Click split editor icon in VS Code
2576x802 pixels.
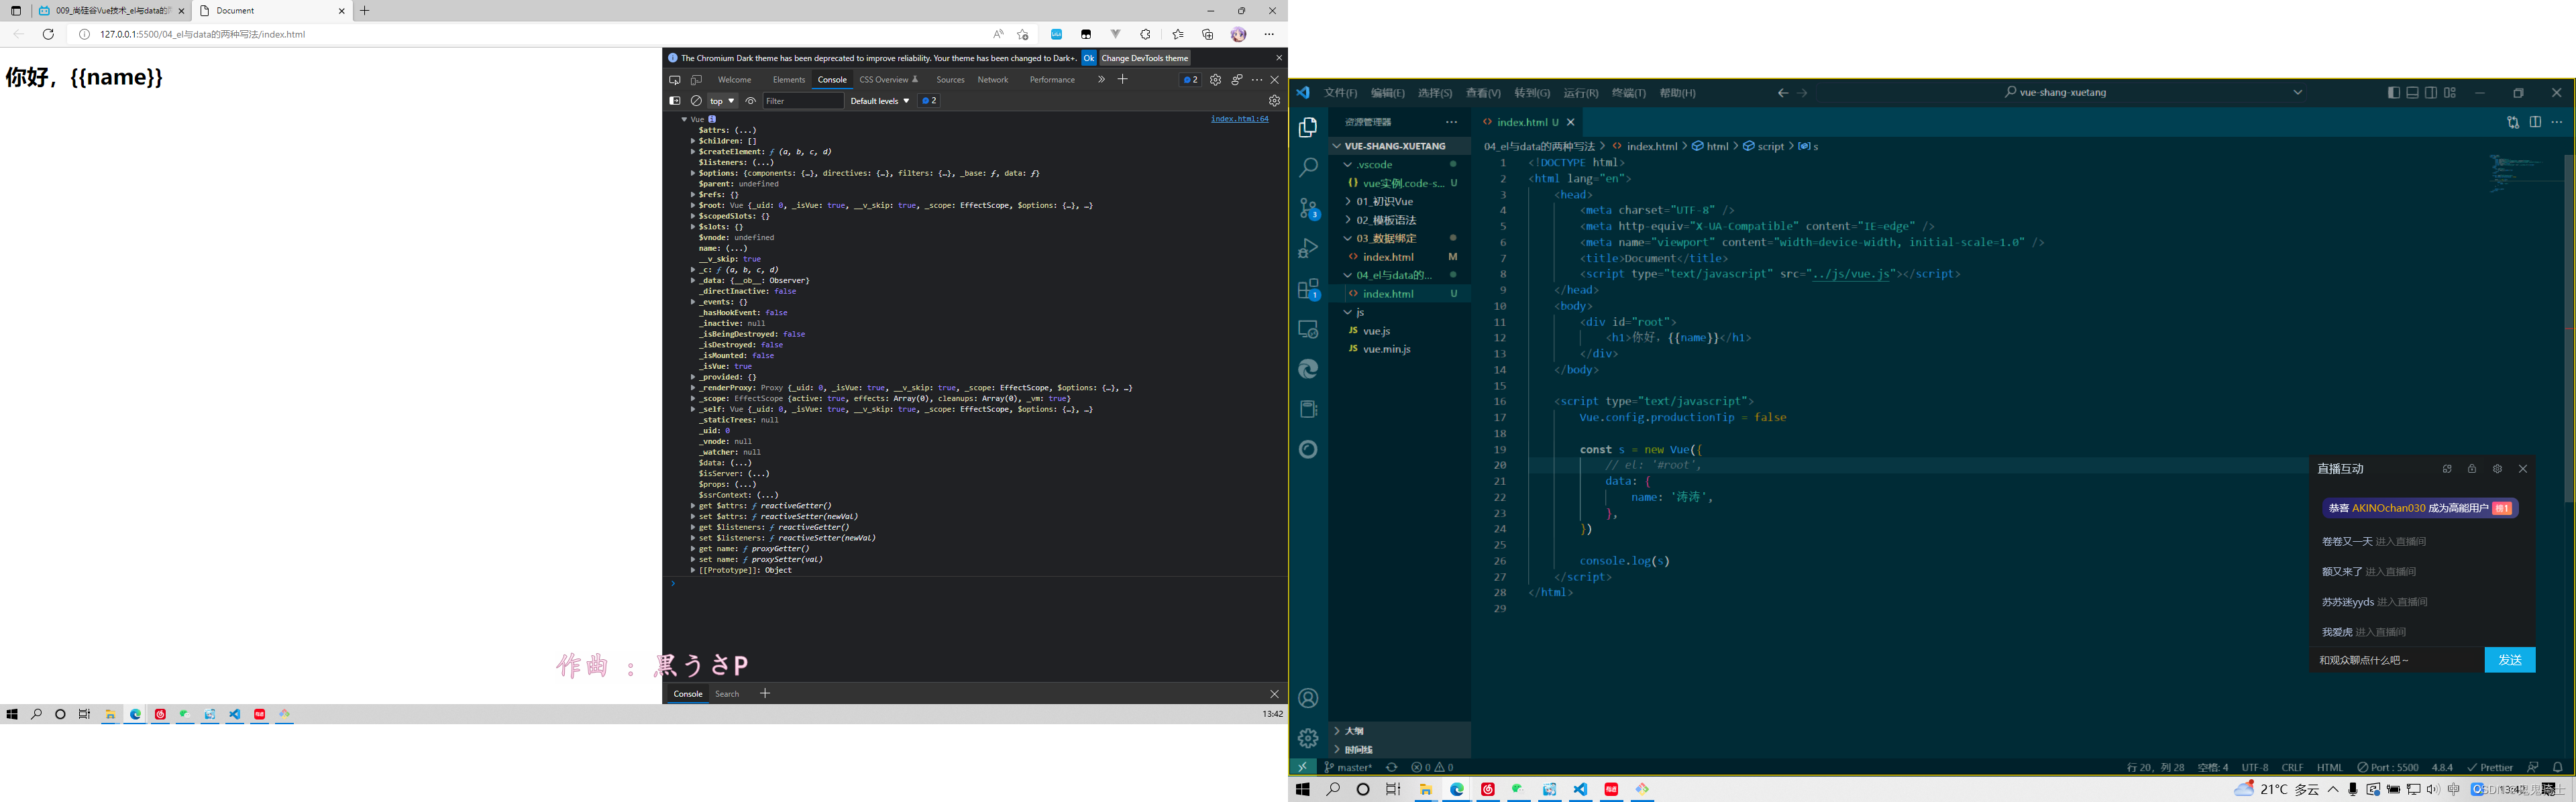tap(2535, 122)
